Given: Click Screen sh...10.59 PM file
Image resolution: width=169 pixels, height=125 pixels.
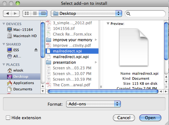Looking at the screenshot, I should click(x=72, y=79).
